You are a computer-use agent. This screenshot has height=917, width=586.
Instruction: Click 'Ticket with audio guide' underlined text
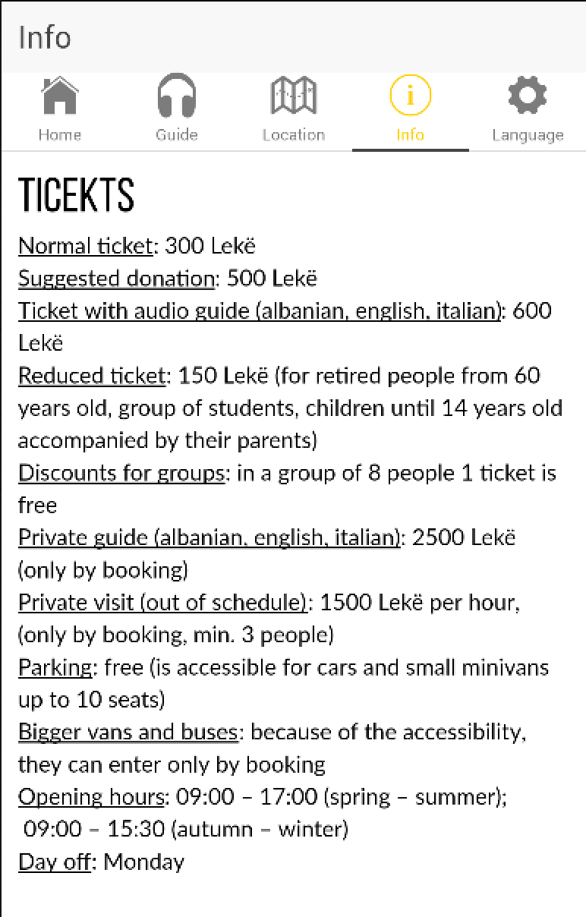(260, 311)
